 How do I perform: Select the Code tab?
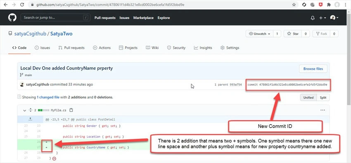pyautogui.click(x=19, y=47)
